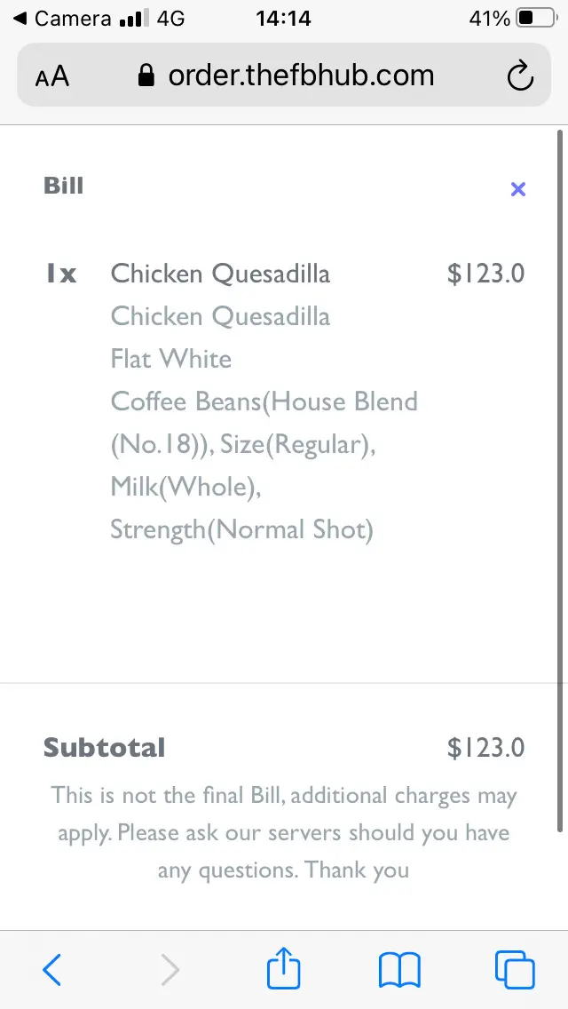Tap the Bill heading
The image size is (568, 1009).
63,186
